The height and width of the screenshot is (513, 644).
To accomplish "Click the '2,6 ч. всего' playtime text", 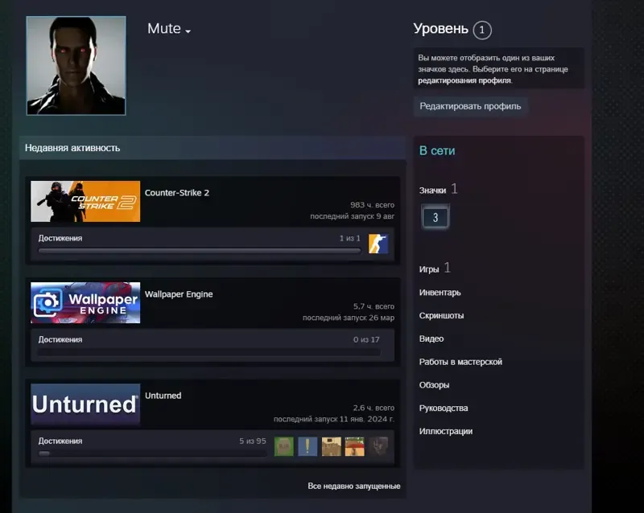I will tap(374, 408).
